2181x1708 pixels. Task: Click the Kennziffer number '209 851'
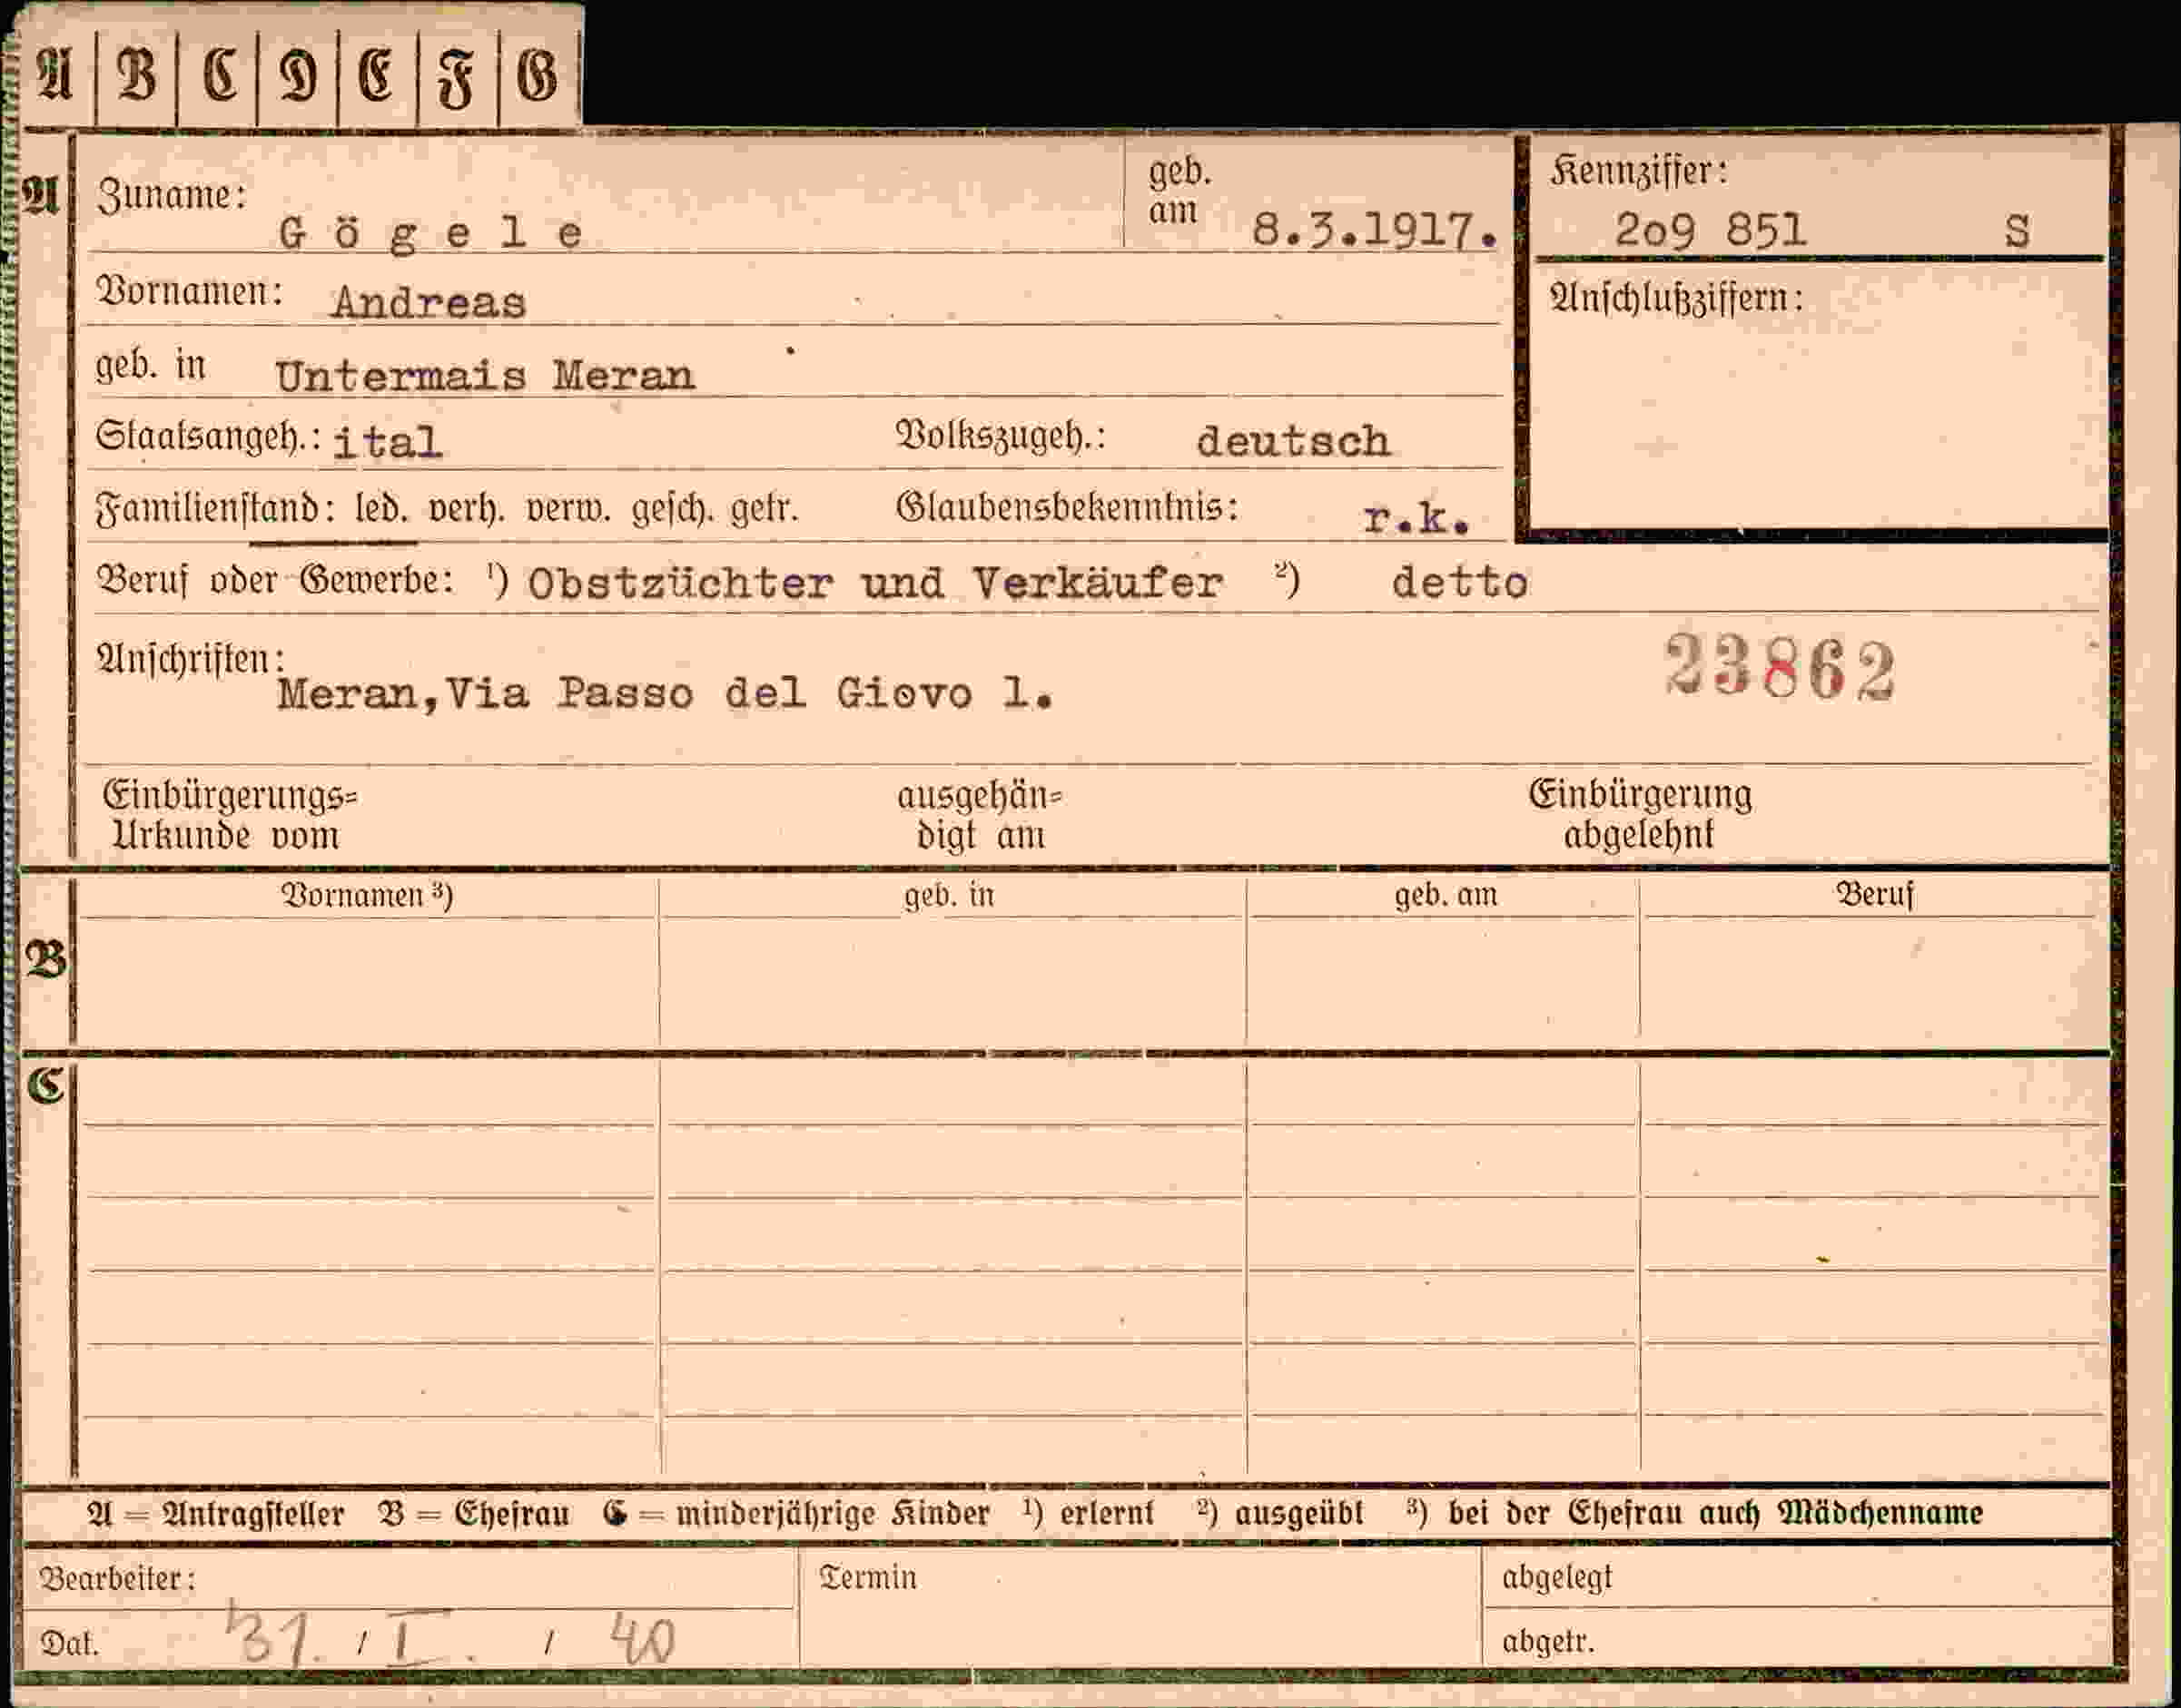point(1711,231)
